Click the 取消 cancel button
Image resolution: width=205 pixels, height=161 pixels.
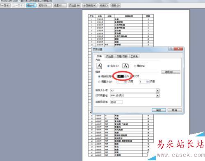[x=175, y=110]
